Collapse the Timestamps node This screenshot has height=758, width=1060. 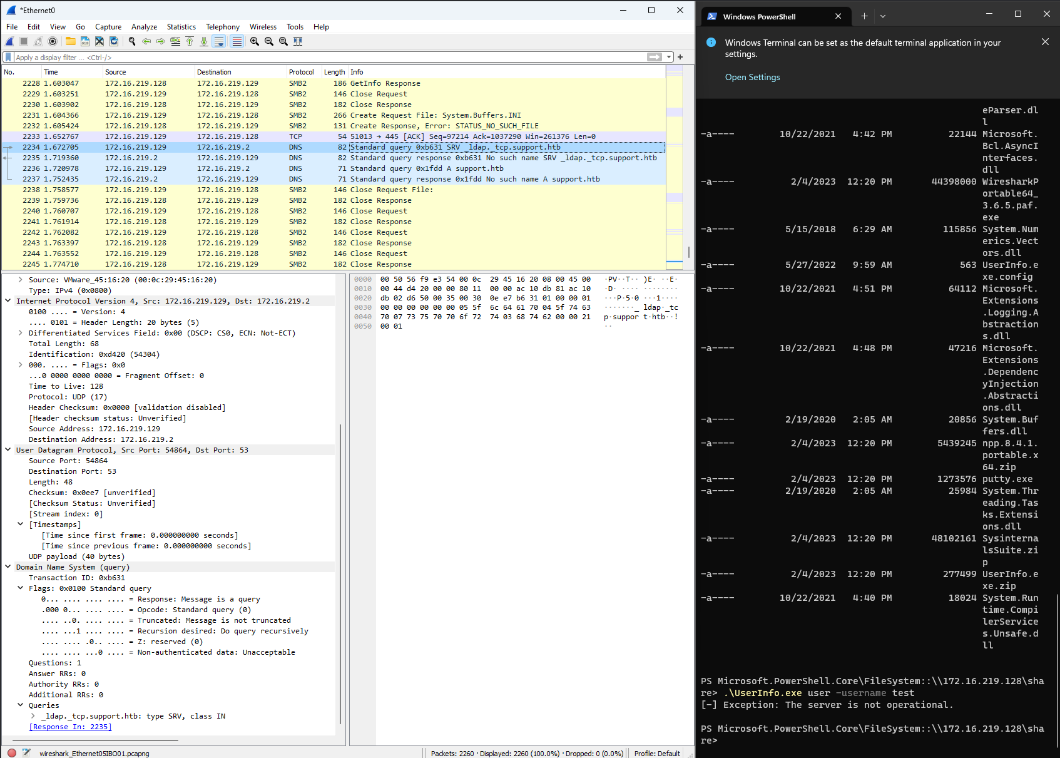coord(21,525)
